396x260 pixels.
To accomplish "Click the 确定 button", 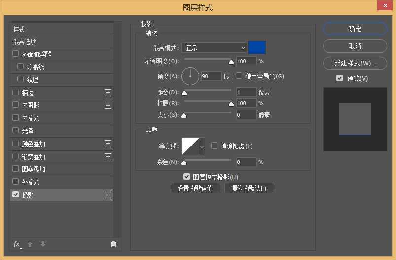I will click(355, 29).
